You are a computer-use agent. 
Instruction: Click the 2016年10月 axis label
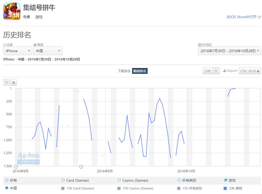(186, 171)
